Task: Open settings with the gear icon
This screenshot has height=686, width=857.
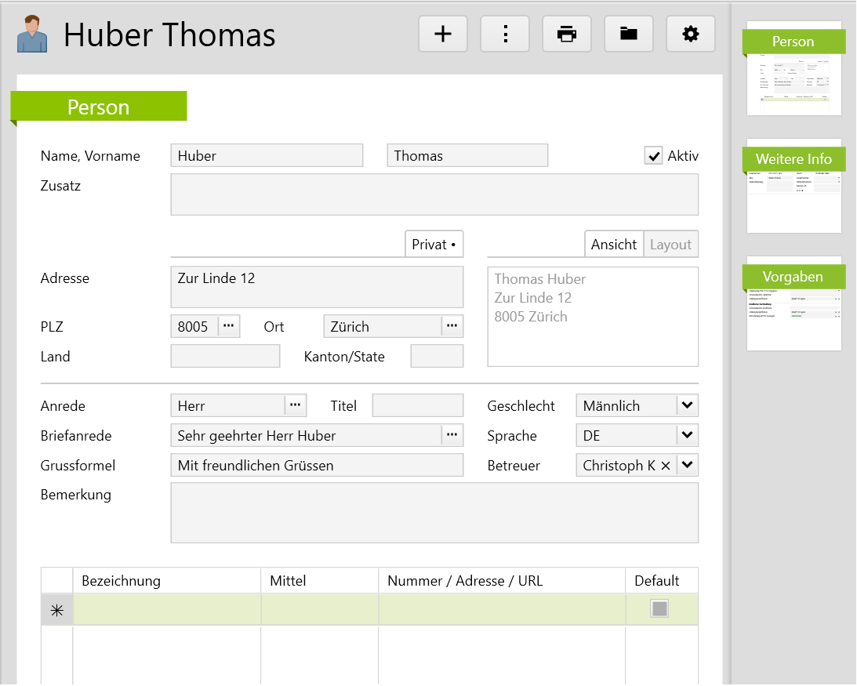Action: tap(690, 34)
